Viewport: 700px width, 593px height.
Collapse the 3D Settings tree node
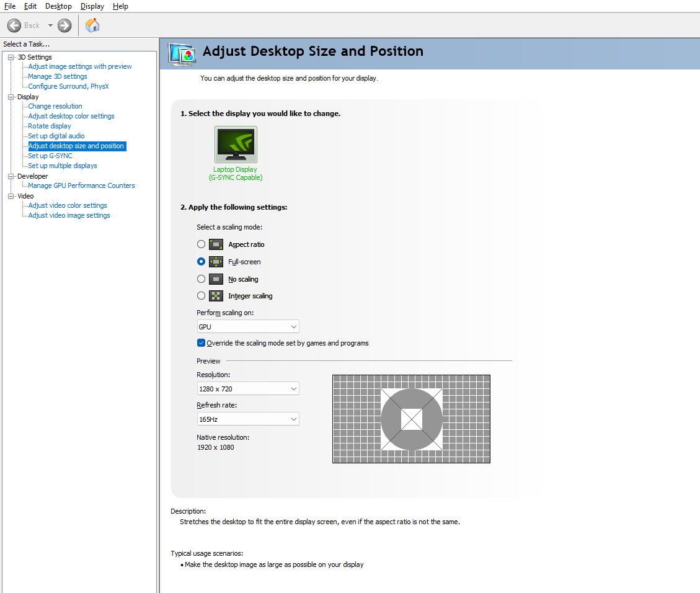click(11, 57)
